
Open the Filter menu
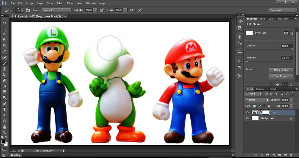[x=70, y=4]
